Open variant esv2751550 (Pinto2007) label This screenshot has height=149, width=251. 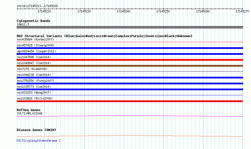pos(36,81)
